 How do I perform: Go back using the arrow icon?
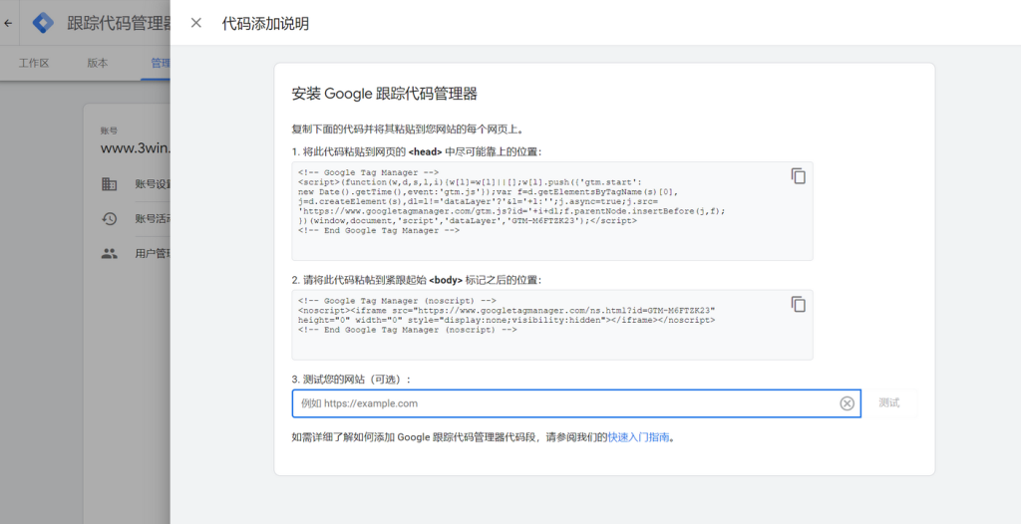[x=8, y=23]
